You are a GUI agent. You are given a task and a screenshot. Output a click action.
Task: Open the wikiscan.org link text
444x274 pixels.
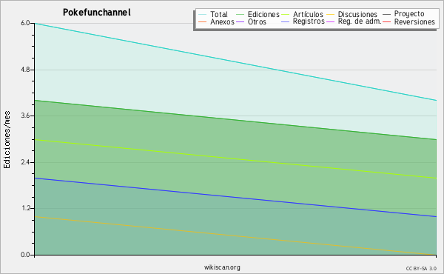tap(222, 267)
